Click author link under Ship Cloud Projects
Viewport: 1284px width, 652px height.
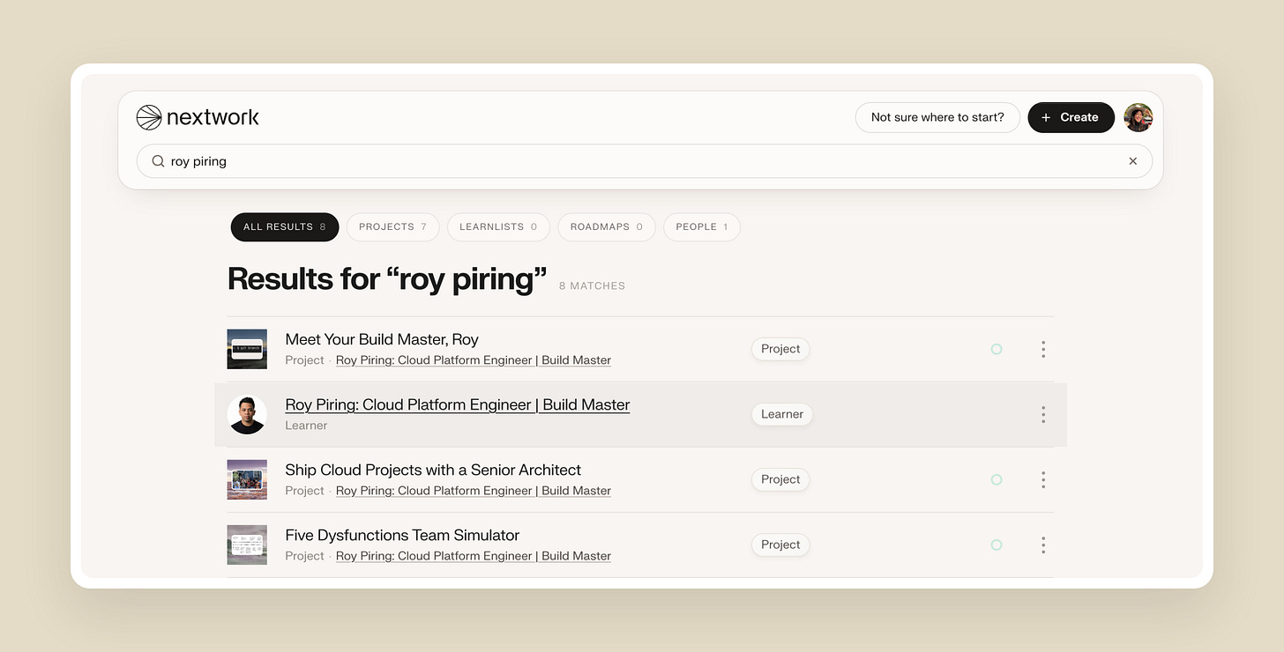tap(474, 491)
